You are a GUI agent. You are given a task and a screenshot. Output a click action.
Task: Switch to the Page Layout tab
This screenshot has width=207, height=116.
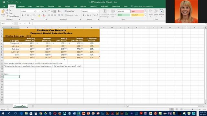(x=40, y=6)
